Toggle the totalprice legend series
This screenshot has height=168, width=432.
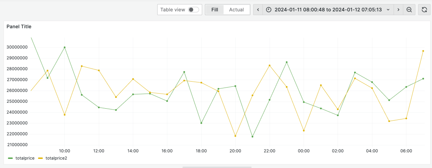point(24,158)
